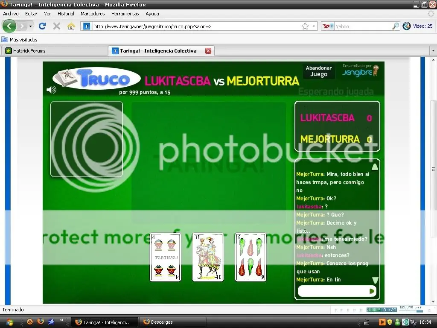Go to the Firefox home page
This screenshot has height=328, width=437.
click(x=71, y=26)
